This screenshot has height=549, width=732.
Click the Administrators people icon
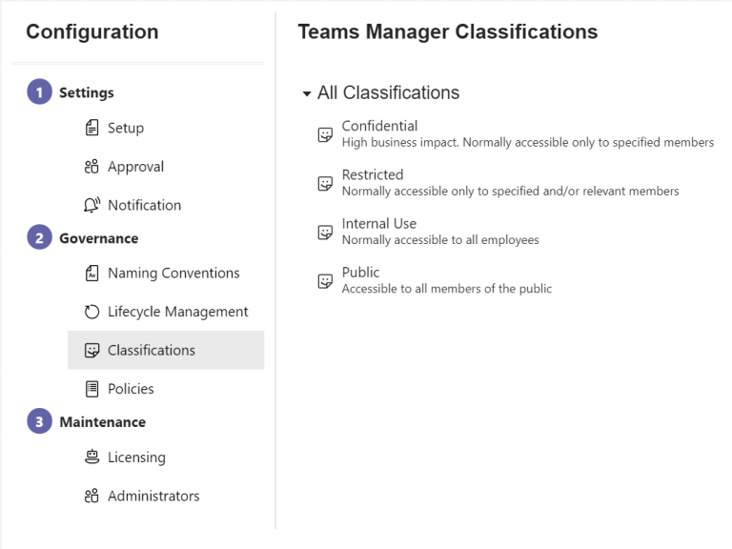(x=92, y=497)
